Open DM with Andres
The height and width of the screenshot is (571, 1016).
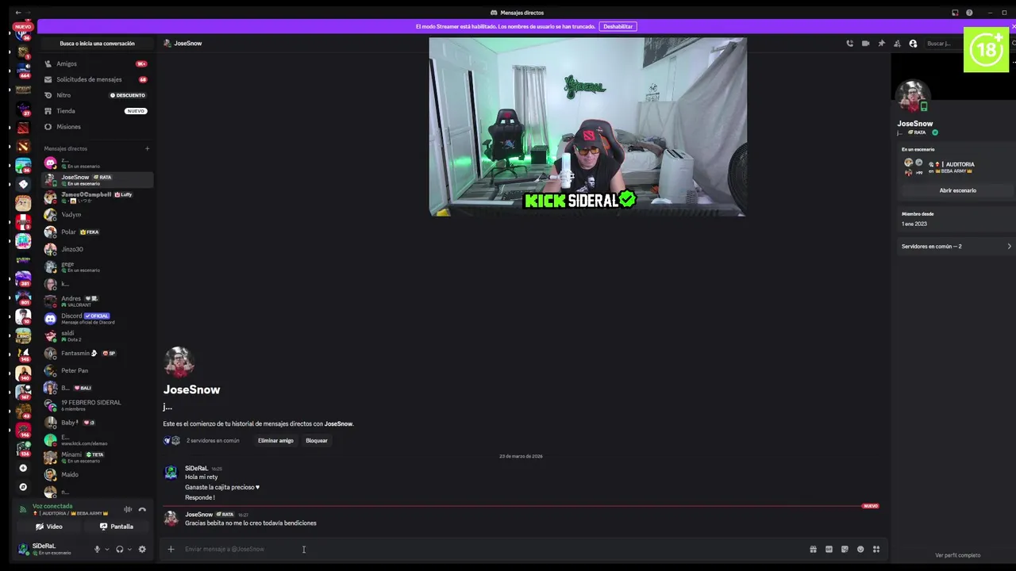(x=96, y=301)
